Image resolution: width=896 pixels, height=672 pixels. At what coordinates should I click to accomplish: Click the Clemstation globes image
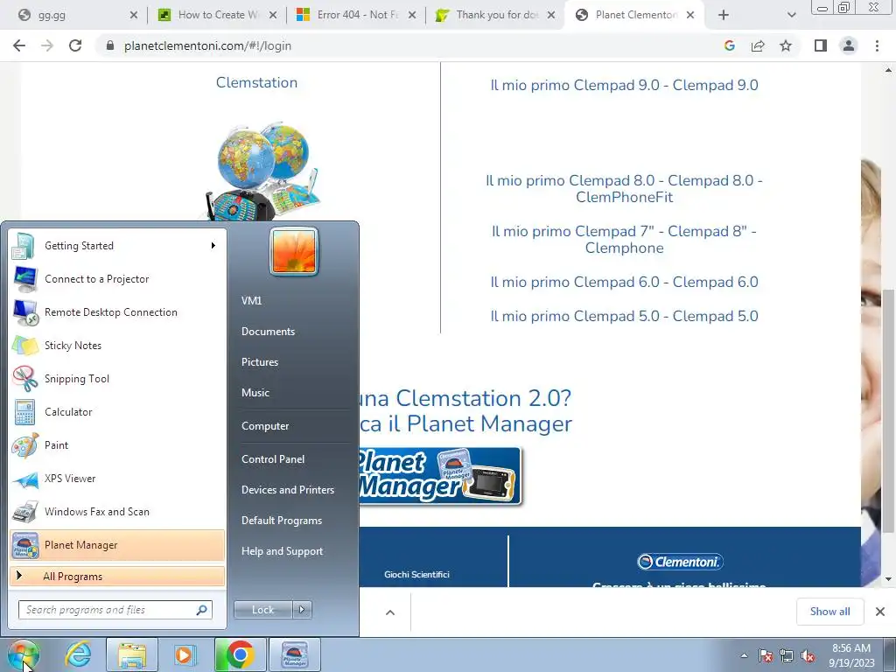coord(262,171)
